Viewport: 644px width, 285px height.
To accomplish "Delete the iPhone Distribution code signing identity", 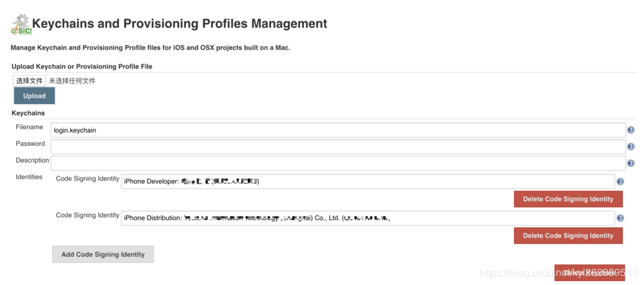I will coord(568,235).
